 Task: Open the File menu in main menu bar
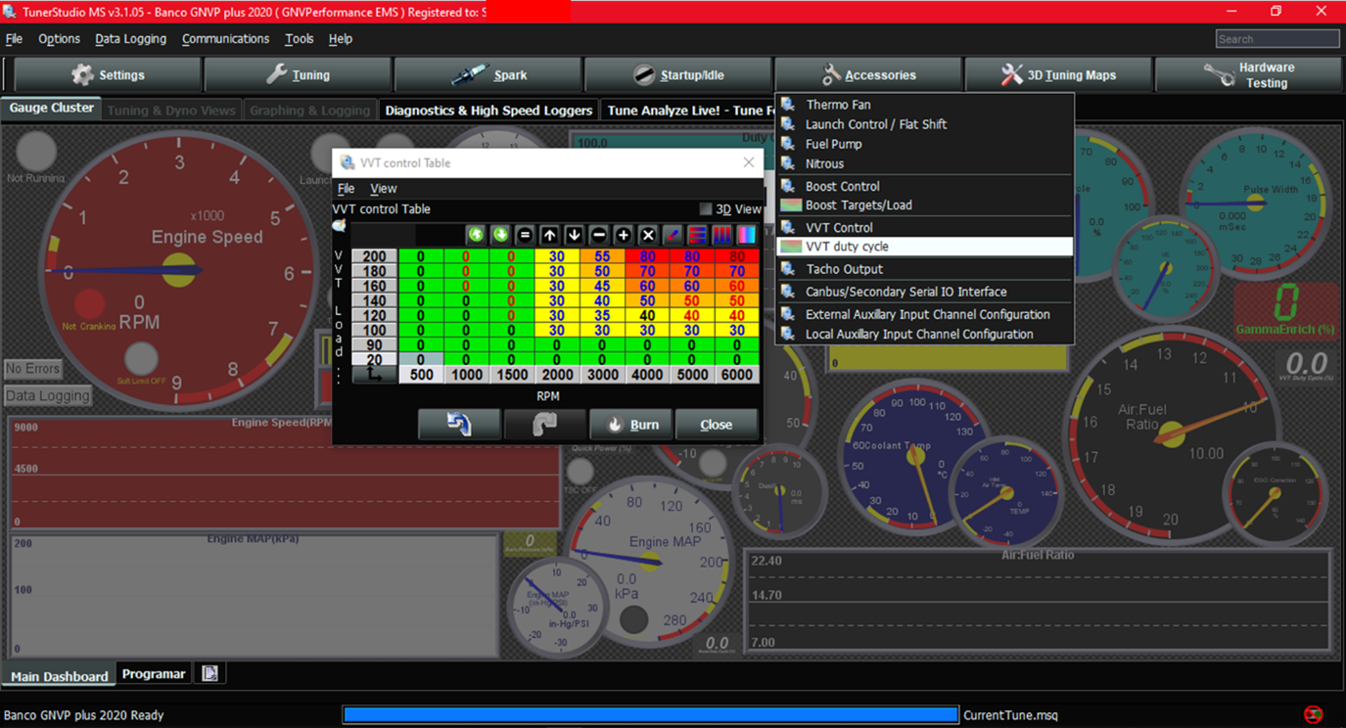pos(14,39)
